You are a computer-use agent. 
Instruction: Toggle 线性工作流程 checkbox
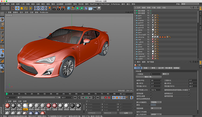tap(151, 112)
